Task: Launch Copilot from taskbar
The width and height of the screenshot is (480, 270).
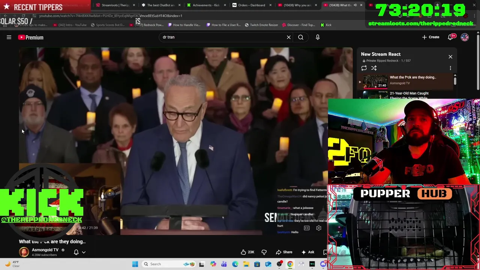Action: (x=213, y=264)
